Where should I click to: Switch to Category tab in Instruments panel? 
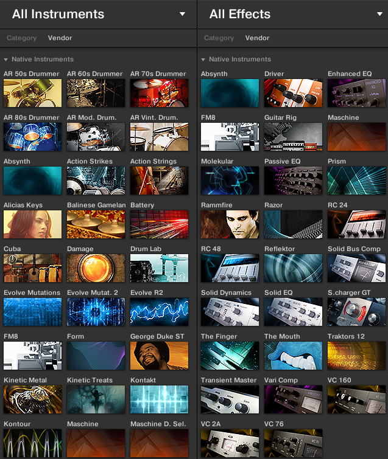tap(22, 38)
